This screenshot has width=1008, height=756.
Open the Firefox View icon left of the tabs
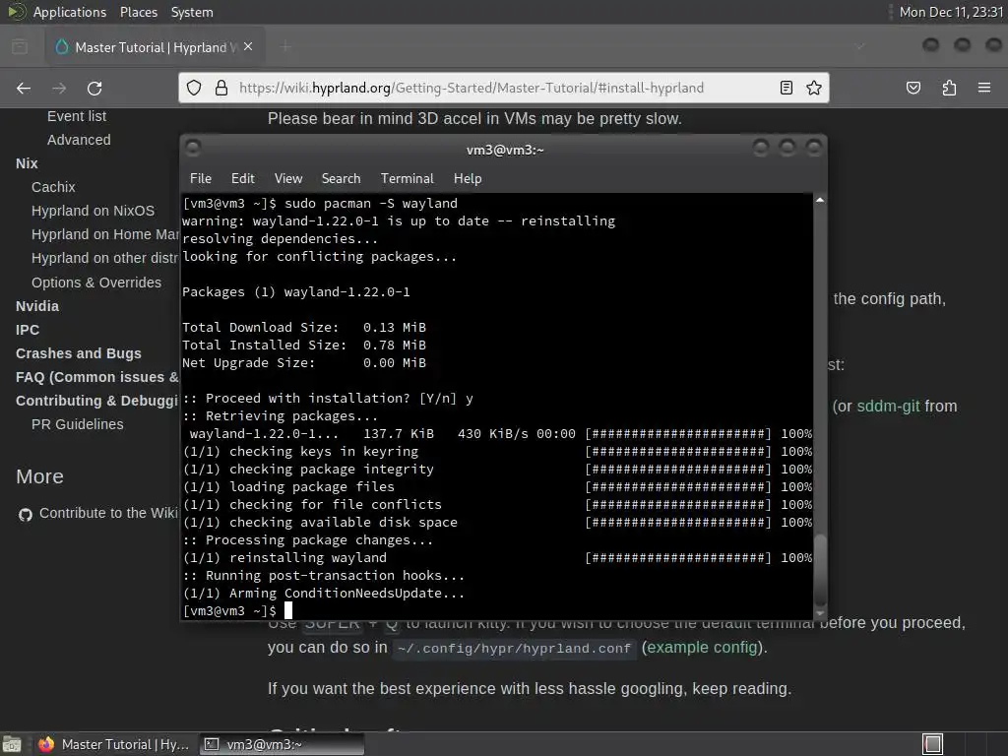pyautogui.click(x=20, y=47)
